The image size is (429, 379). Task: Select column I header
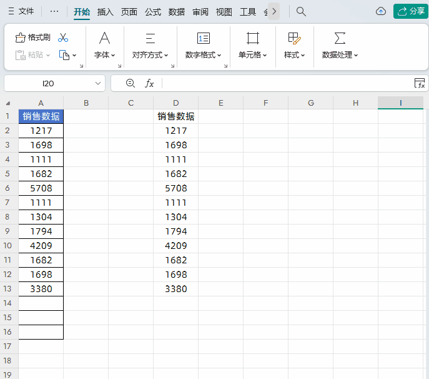[400, 103]
